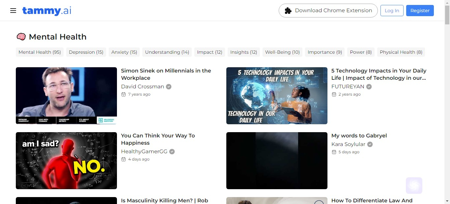Click the tammy.ai logo
450x204 pixels.
(x=47, y=11)
